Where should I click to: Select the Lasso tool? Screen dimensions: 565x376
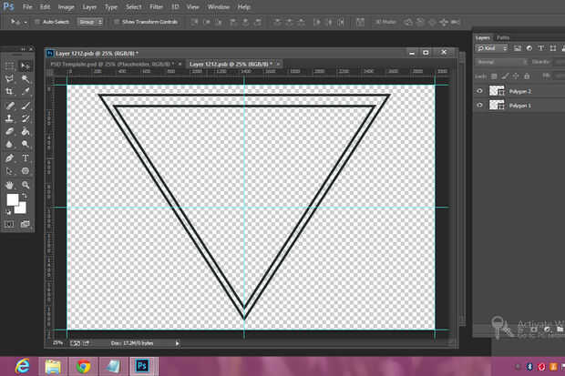[9, 78]
